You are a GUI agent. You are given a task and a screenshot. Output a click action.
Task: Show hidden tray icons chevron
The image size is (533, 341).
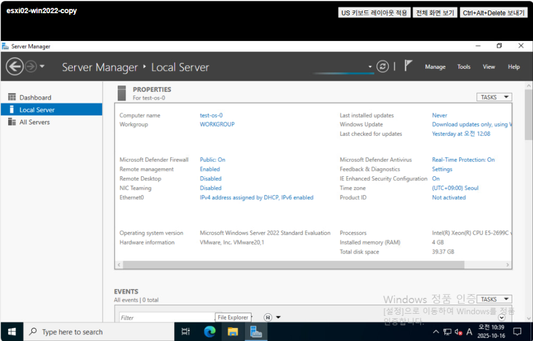436,332
